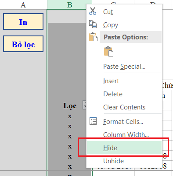
Task: Click the Copy pages icon
Action: 93,24
